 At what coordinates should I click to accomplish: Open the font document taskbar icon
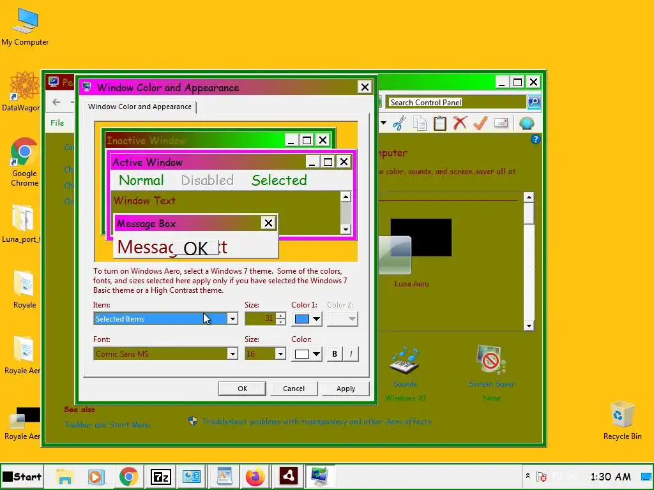click(x=224, y=477)
